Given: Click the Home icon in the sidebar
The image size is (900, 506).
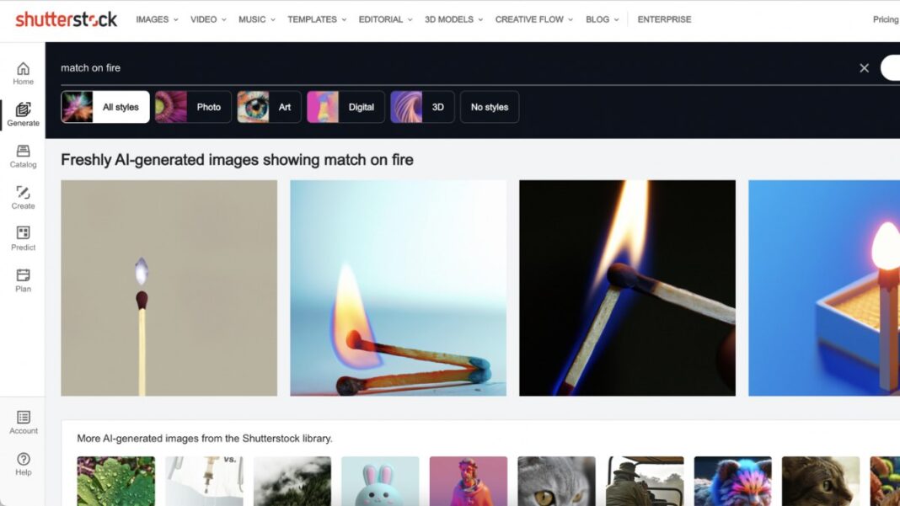Looking at the screenshot, I should (23, 71).
